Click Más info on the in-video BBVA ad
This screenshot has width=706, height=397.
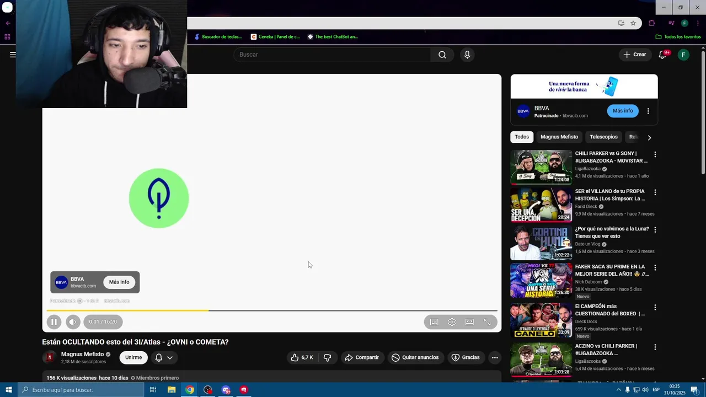click(x=119, y=282)
